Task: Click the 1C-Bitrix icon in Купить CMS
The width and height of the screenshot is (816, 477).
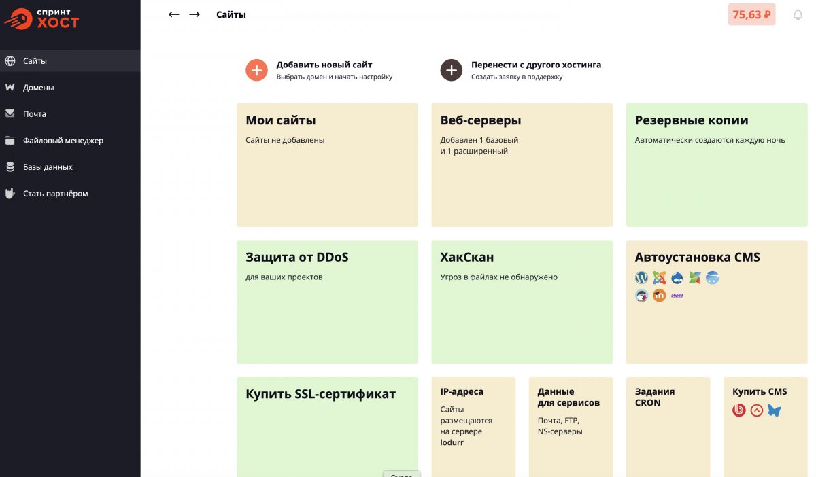Action: pos(739,410)
